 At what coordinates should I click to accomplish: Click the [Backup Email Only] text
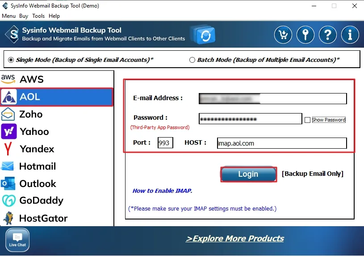[313, 174]
